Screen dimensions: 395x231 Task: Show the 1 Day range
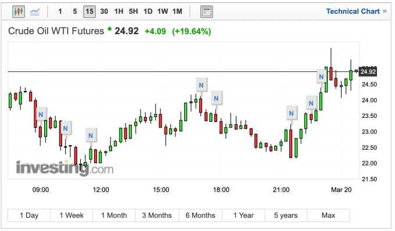pos(29,215)
